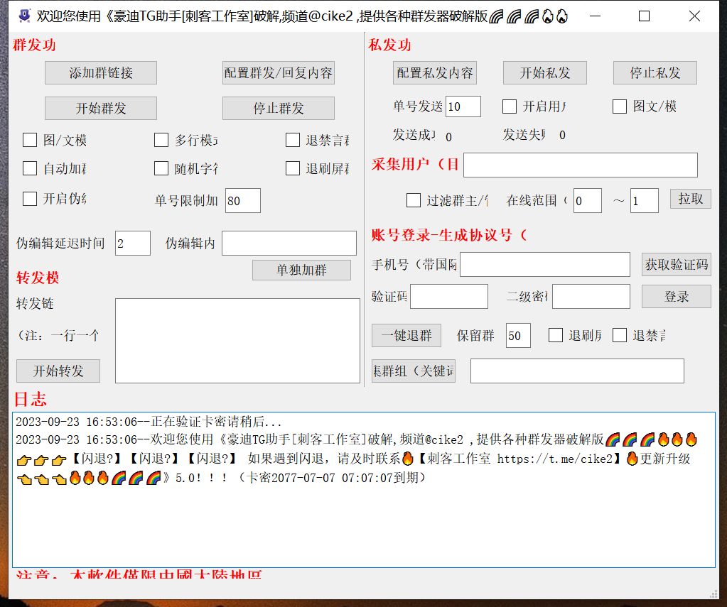Click 拉取 button
Screen dimensions: 727x607
click(690, 199)
